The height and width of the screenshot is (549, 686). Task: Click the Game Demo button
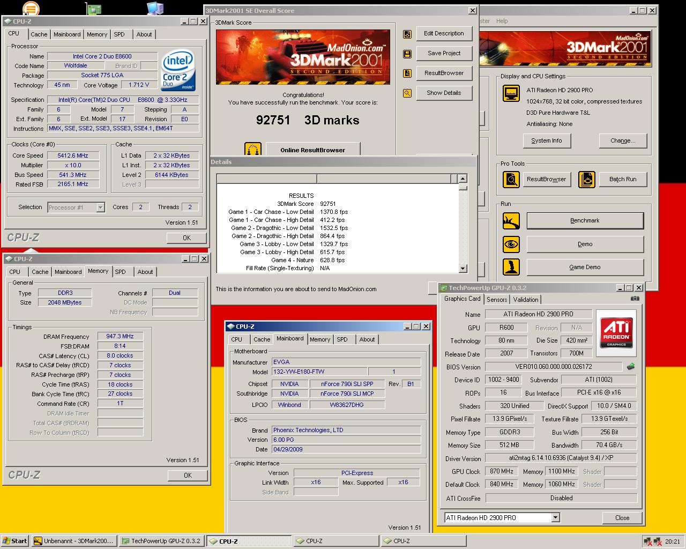pyautogui.click(x=585, y=267)
